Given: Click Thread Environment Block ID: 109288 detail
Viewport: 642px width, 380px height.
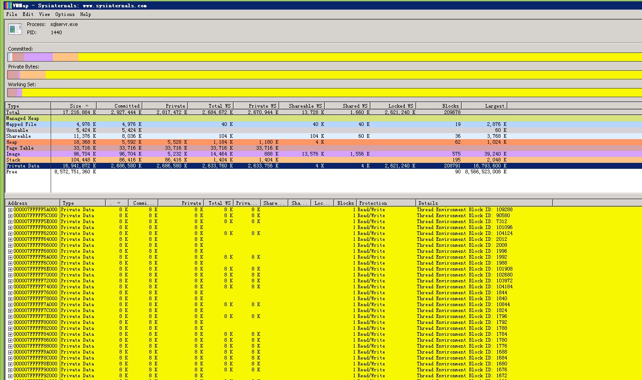Looking at the screenshot, I should pos(465,210).
